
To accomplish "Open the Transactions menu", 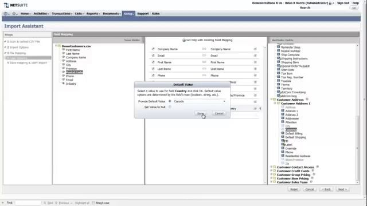I will tap(62, 14).
